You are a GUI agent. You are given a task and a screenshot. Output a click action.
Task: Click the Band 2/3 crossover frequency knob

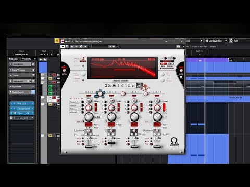[x=123, y=94]
